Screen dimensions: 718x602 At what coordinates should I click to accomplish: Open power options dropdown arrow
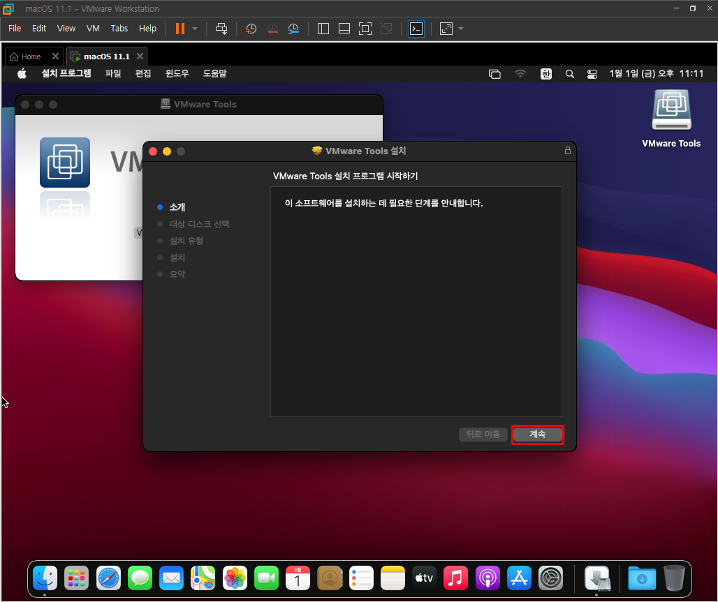(195, 29)
